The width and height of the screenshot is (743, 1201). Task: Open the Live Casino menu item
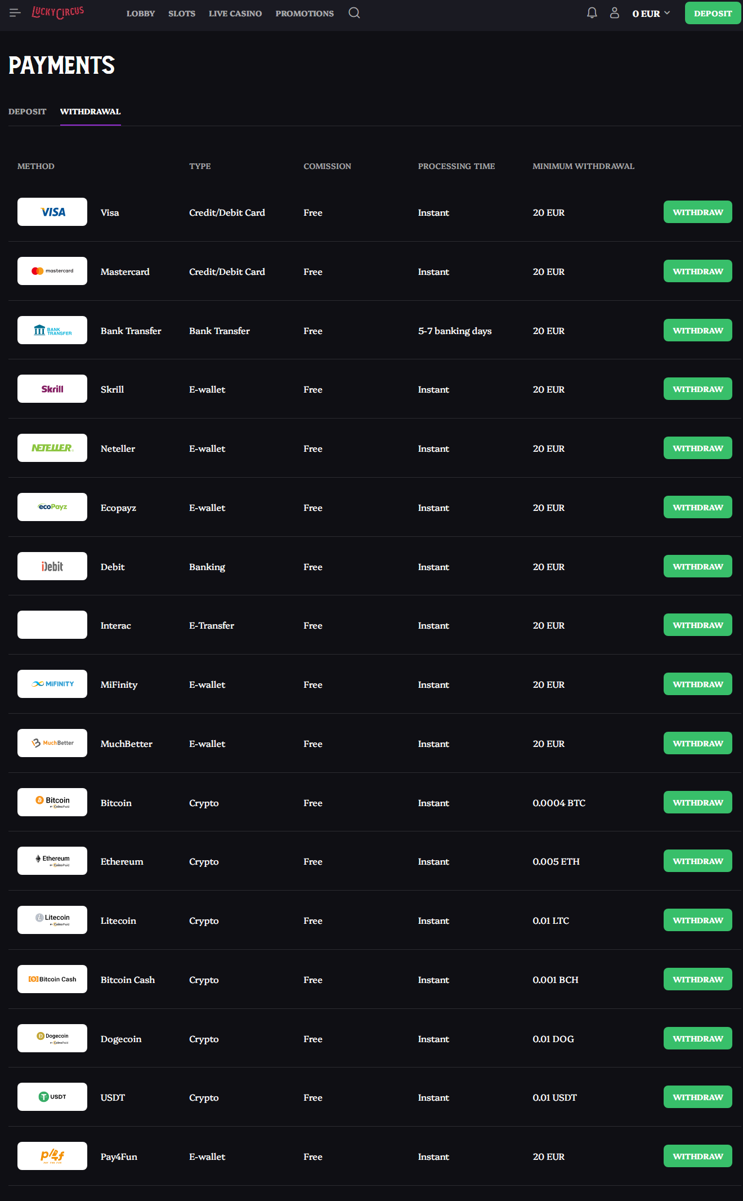[235, 14]
